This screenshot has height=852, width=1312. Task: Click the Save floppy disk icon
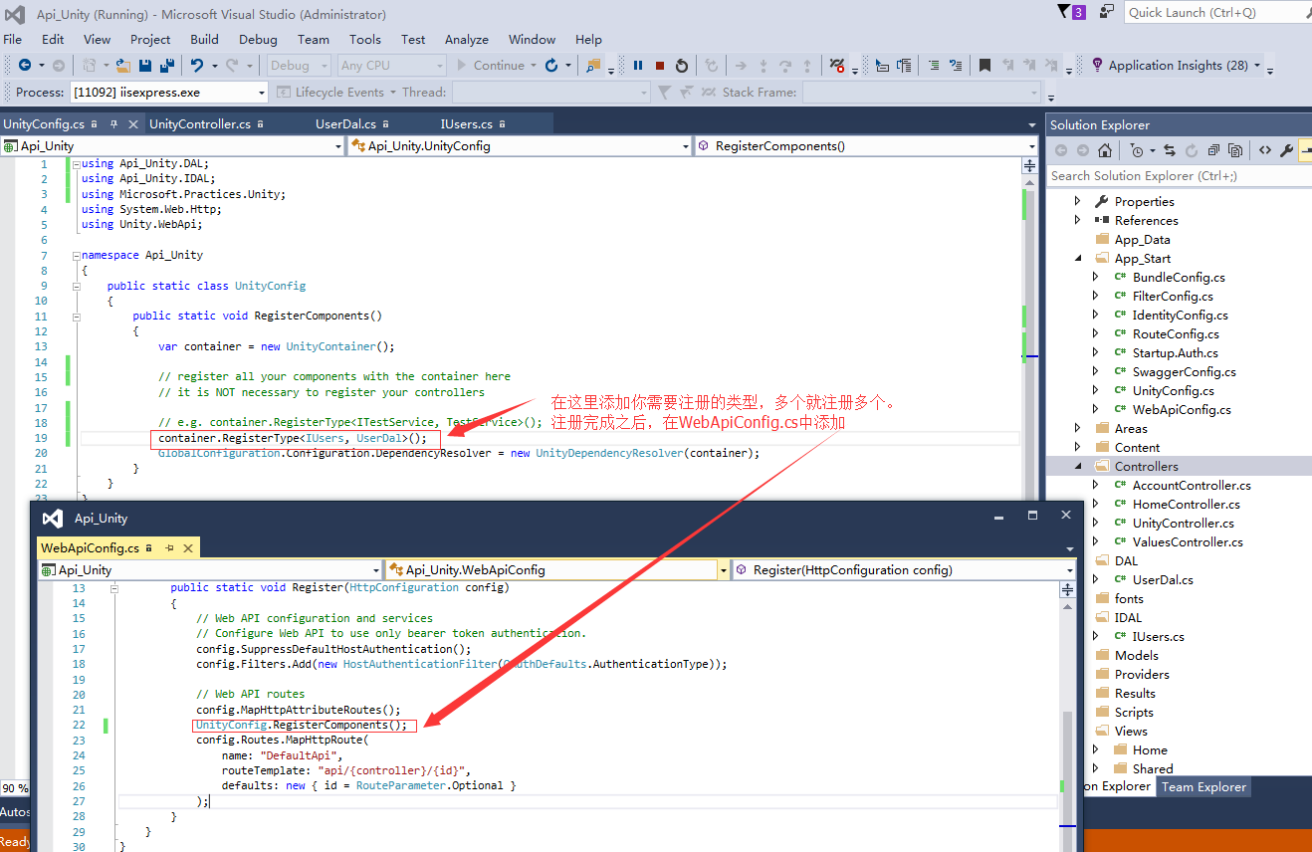[145, 66]
